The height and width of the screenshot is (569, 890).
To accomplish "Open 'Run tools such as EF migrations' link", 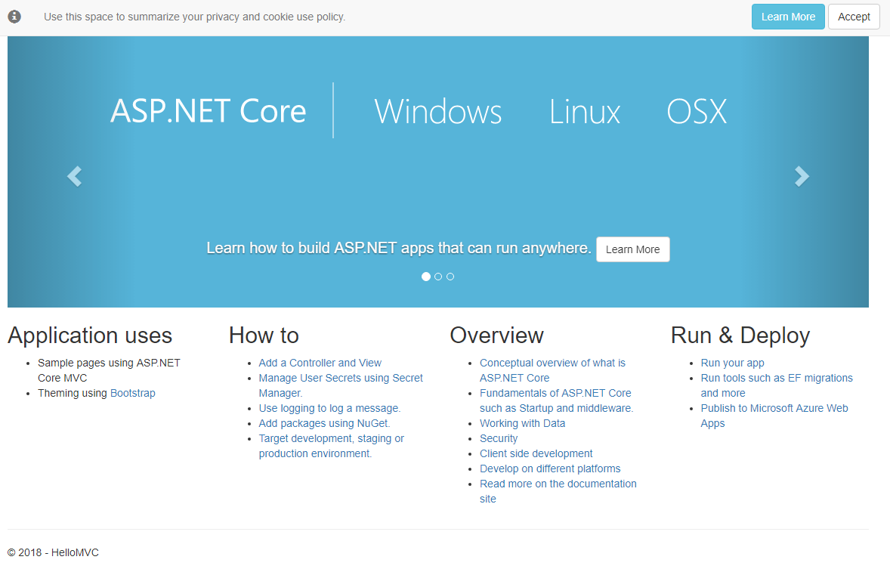I will point(777,385).
